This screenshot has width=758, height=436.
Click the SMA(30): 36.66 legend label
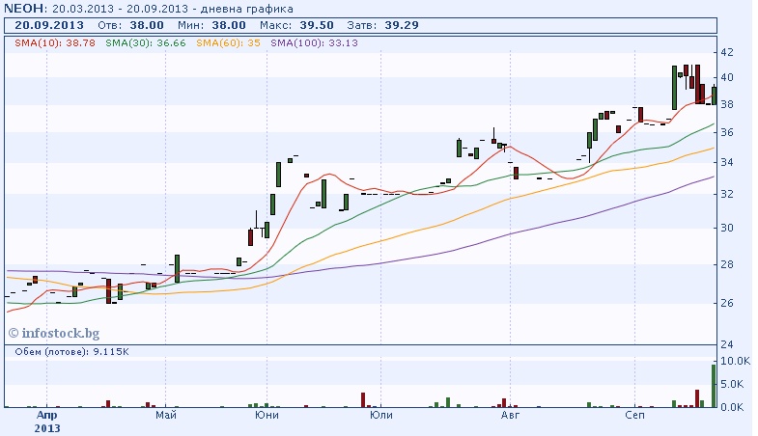point(146,43)
